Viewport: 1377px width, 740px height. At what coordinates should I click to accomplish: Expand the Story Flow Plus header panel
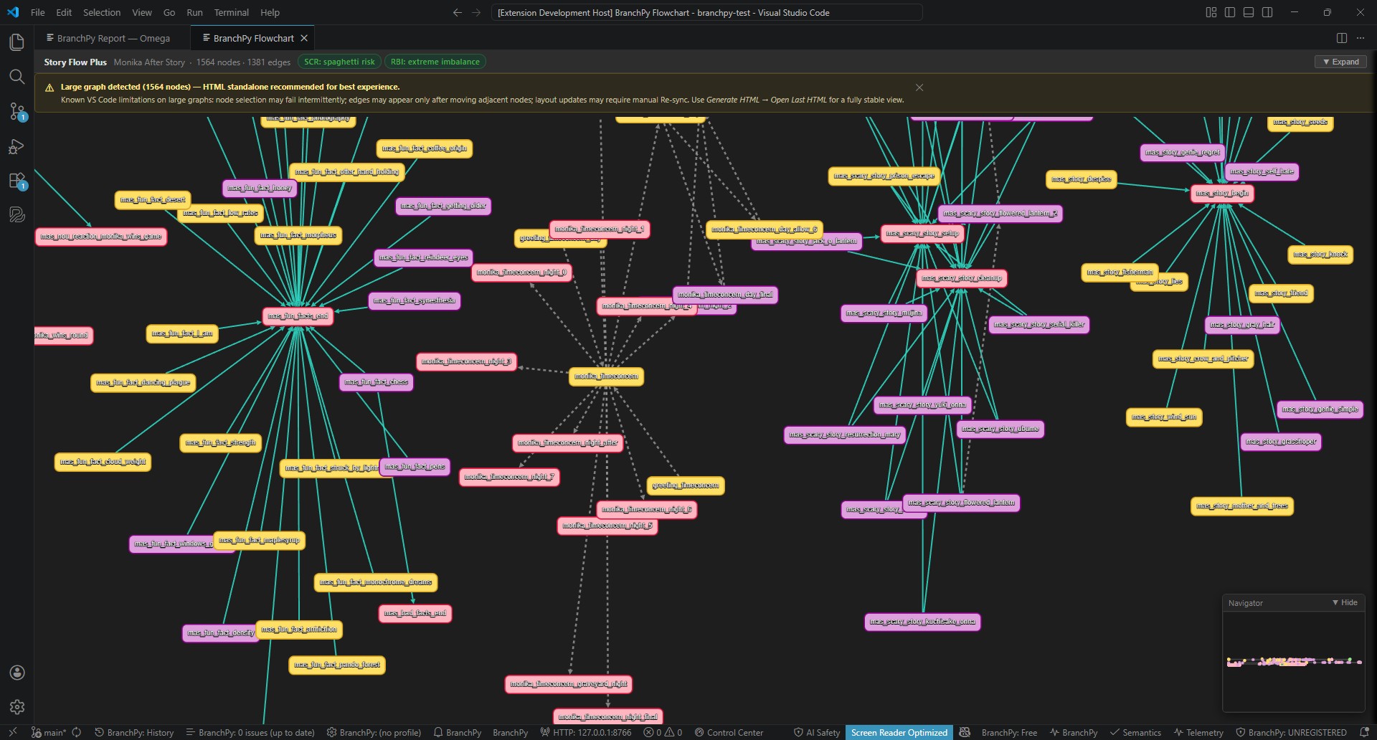click(x=1340, y=62)
